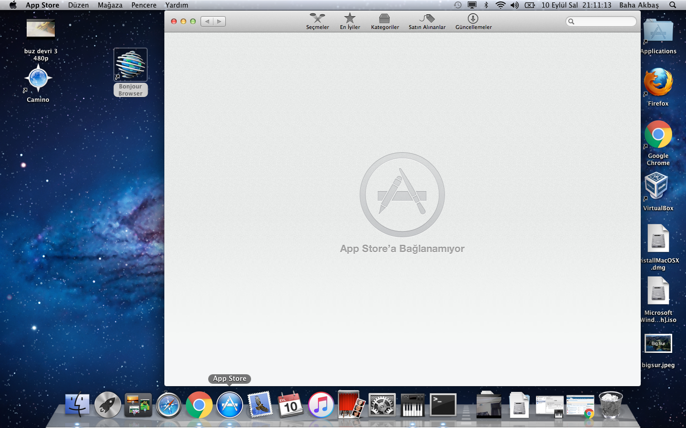
Task: Show the Satın Alınanlar purchases tab
Action: (x=427, y=21)
